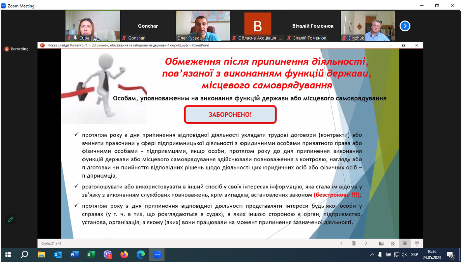Click slide counter Слайд 21 з 49
Viewport: 461px width, 262px height.
click(51, 244)
